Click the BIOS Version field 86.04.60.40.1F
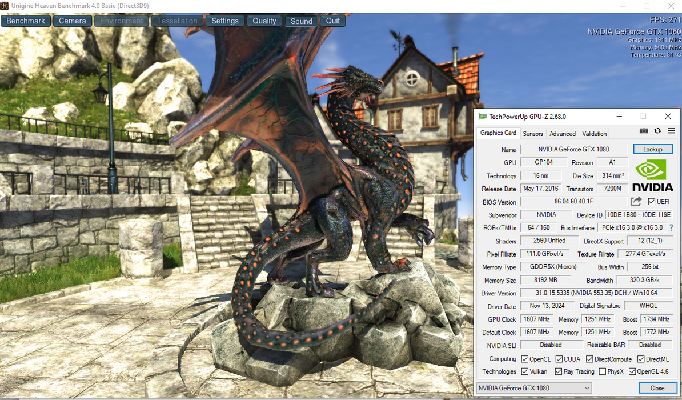682x400 pixels. [573, 202]
